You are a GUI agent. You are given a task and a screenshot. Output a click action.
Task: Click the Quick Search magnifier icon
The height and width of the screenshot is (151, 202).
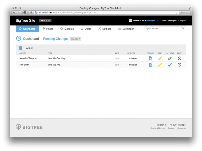point(183,29)
